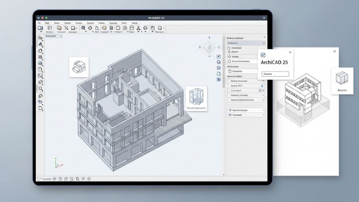359x202 pixels.
Task: Click the percent/scale icon in the top toolbar
Action: 66,28
